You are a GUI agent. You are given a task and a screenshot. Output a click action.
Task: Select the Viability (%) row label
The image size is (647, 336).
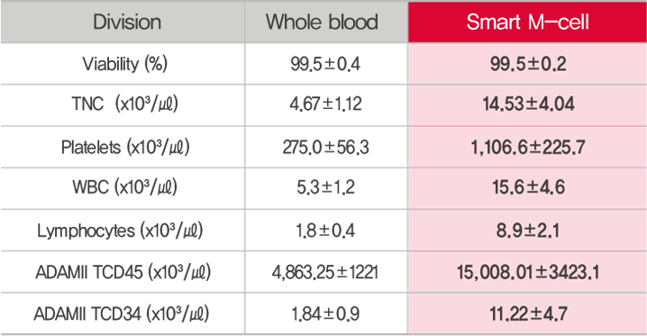124,64
